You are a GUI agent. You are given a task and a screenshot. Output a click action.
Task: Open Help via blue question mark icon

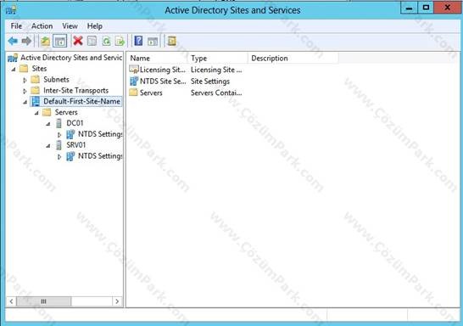[x=138, y=41]
